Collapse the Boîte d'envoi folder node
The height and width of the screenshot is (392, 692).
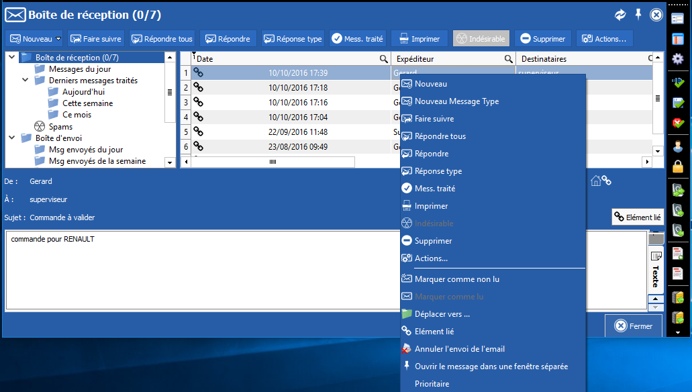pyautogui.click(x=11, y=138)
